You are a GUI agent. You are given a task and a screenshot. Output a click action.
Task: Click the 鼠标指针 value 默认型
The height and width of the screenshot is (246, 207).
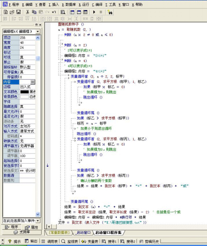coord(27,67)
